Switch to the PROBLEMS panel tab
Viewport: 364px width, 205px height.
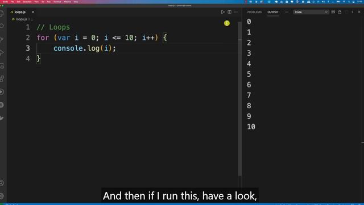coord(254,12)
